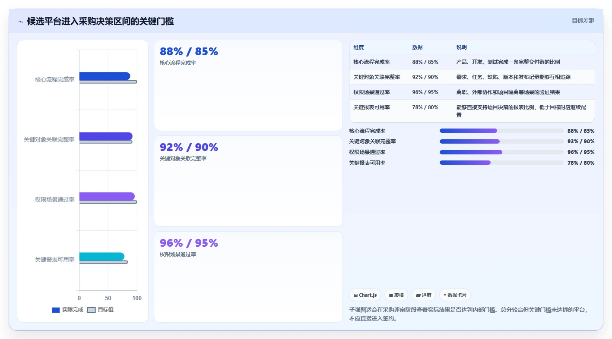
Task: Click the description starting 离职、外部协作
Action: [x=508, y=92]
